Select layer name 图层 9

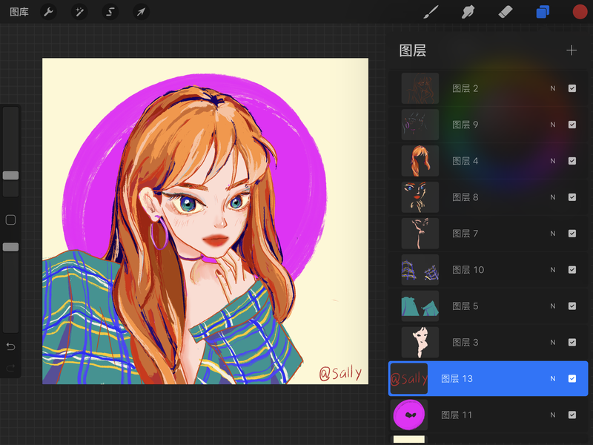tap(466, 125)
